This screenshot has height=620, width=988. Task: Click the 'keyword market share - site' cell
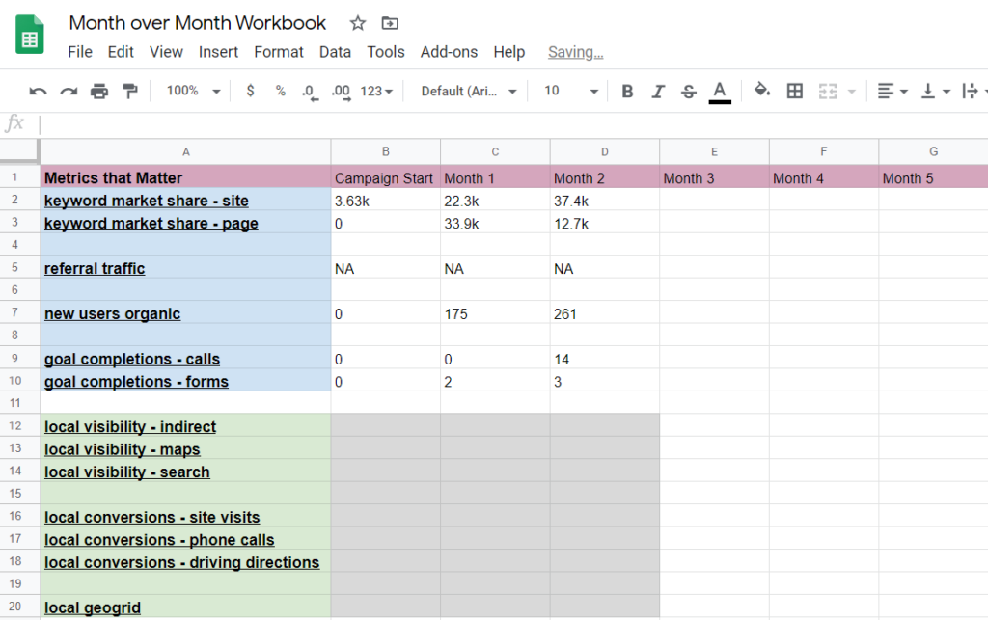point(147,201)
